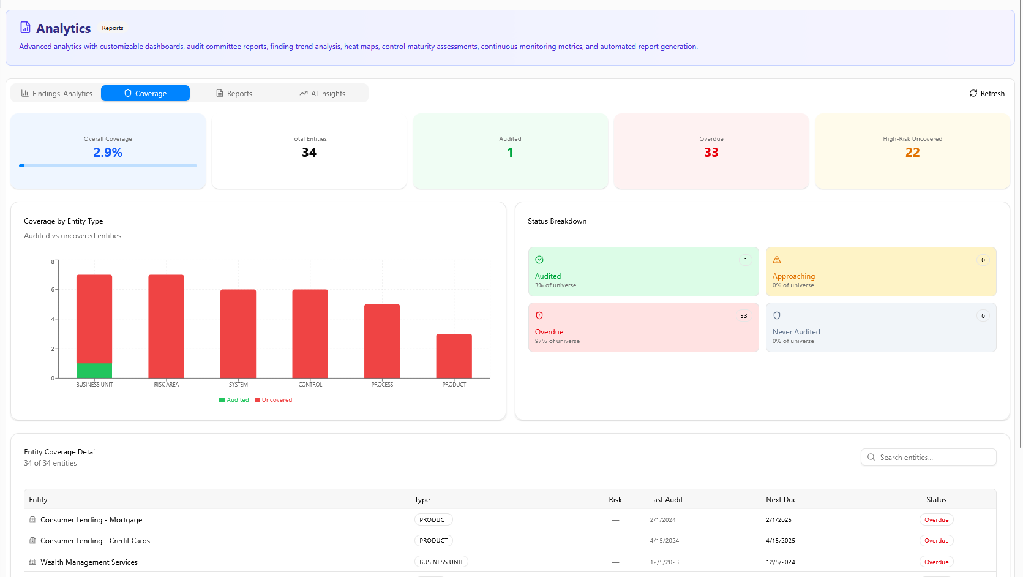Click the Analytics document icon in header
Image resolution: width=1023 pixels, height=577 pixels.
[x=25, y=28]
